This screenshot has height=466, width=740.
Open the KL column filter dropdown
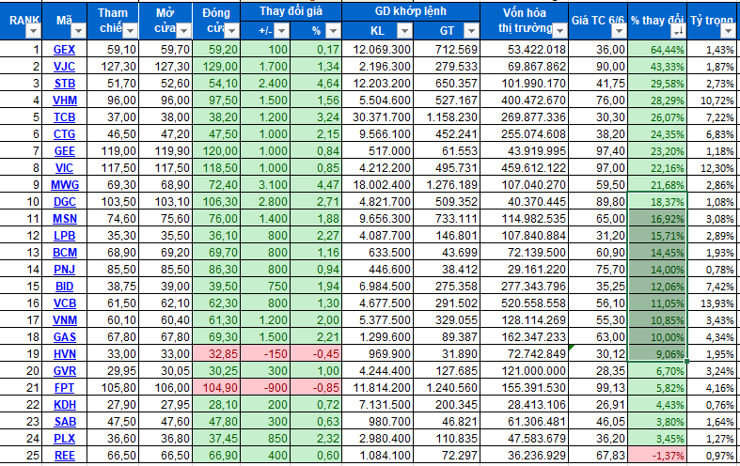404,31
